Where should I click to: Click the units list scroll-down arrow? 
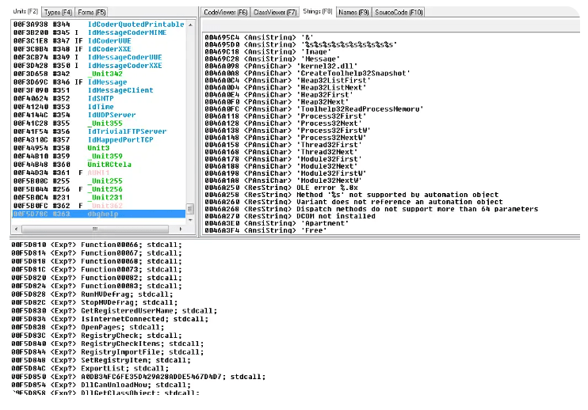coord(190,220)
